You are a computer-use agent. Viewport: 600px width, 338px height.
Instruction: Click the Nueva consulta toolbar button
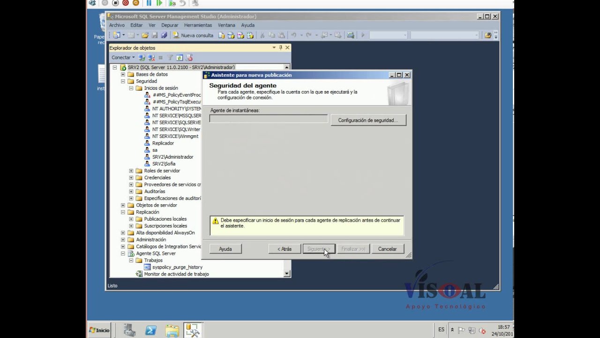click(193, 35)
